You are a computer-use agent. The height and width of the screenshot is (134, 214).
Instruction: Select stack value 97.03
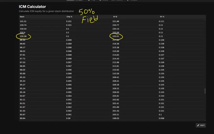23,62
